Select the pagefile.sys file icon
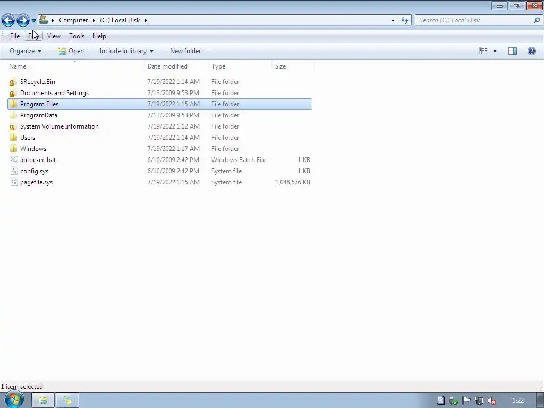544x408 pixels. click(x=13, y=182)
